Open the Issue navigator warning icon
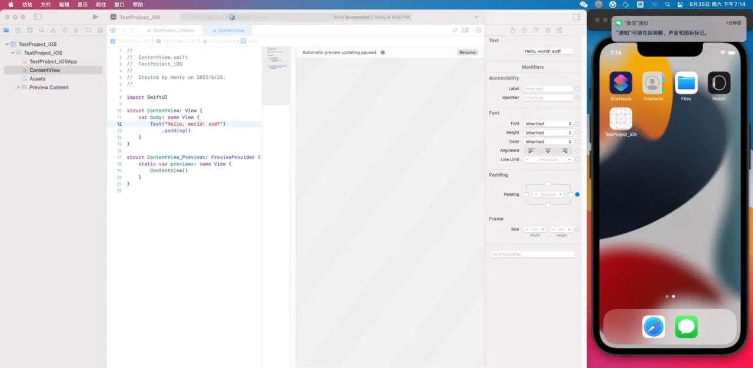 [x=53, y=30]
